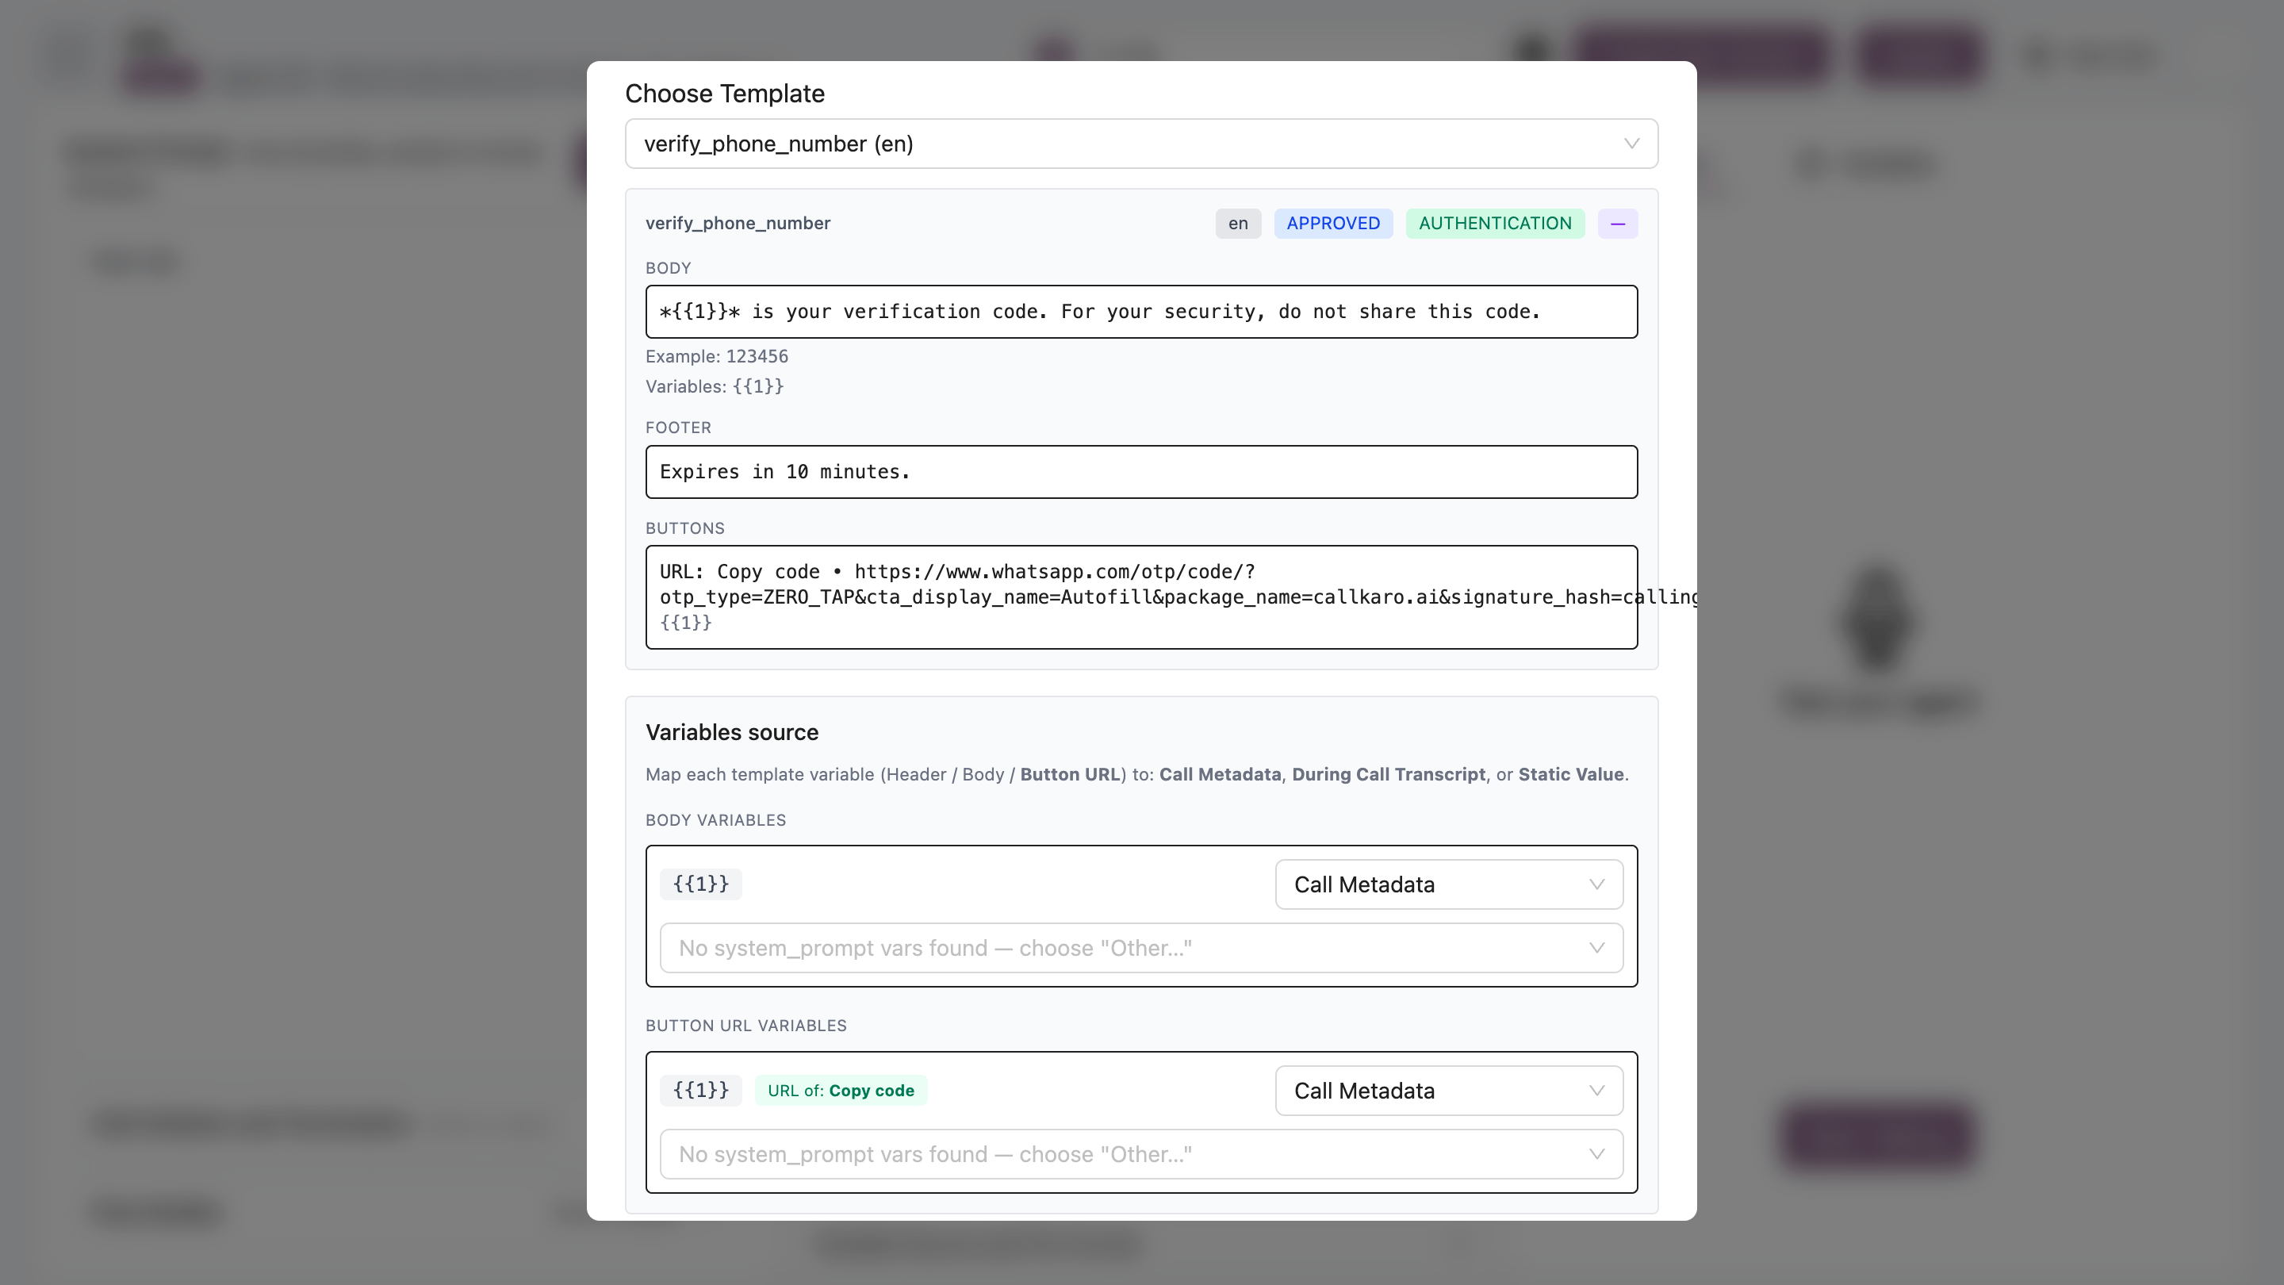Viewport: 2284px width, 1285px height.
Task: Click the verify_phone_number template name label
Action: coord(738,224)
